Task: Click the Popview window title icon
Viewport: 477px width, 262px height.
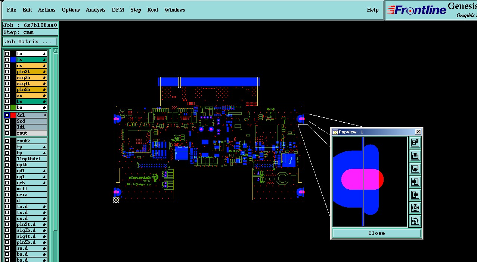Action: coord(335,132)
